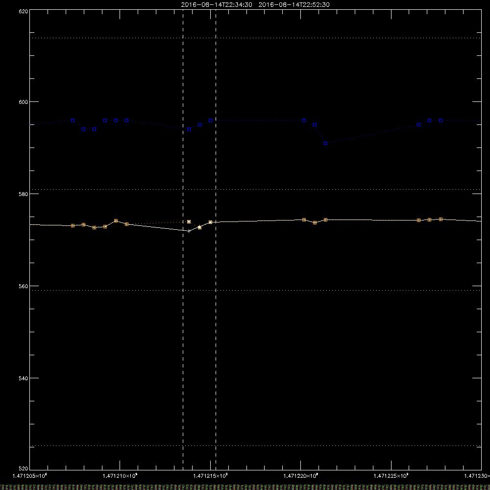The width and height of the screenshot is (490, 490).
Task: Click the x-axis label 1.471215×10⁹
Action: point(210,476)
